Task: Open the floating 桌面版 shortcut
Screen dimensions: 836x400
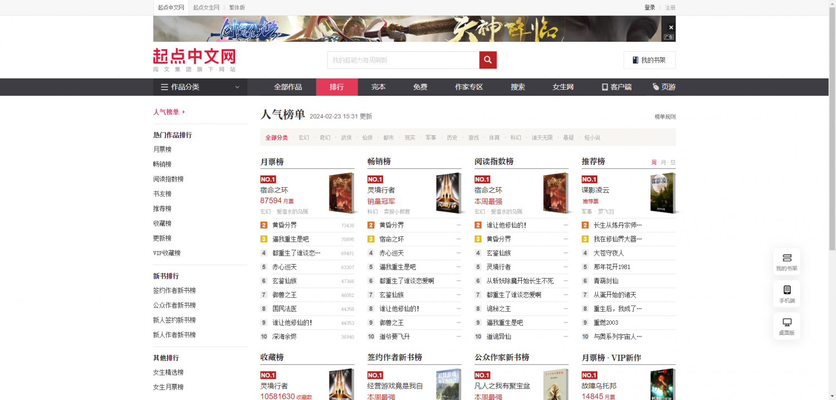Action: 787,326
